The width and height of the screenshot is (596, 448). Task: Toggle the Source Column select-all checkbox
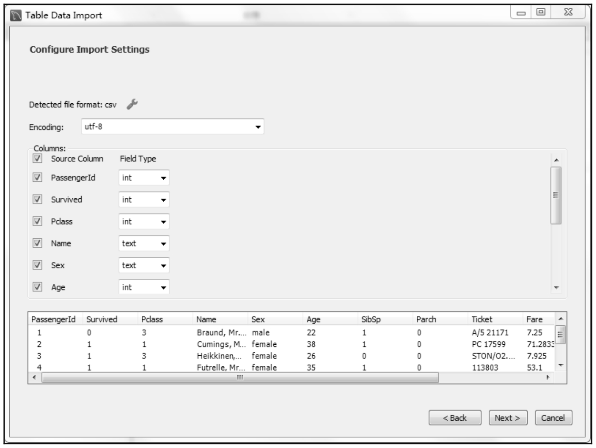38,158
